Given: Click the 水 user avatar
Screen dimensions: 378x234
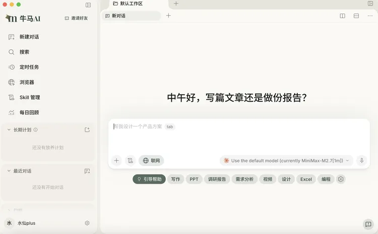Looking at the screenshot, I should tap(9, 223).
